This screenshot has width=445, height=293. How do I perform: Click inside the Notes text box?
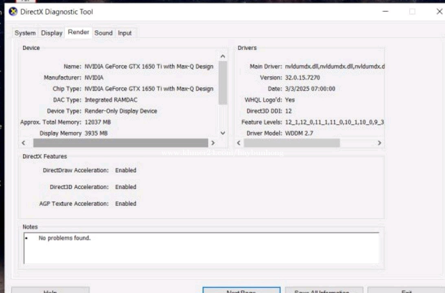tap(202, 248)
